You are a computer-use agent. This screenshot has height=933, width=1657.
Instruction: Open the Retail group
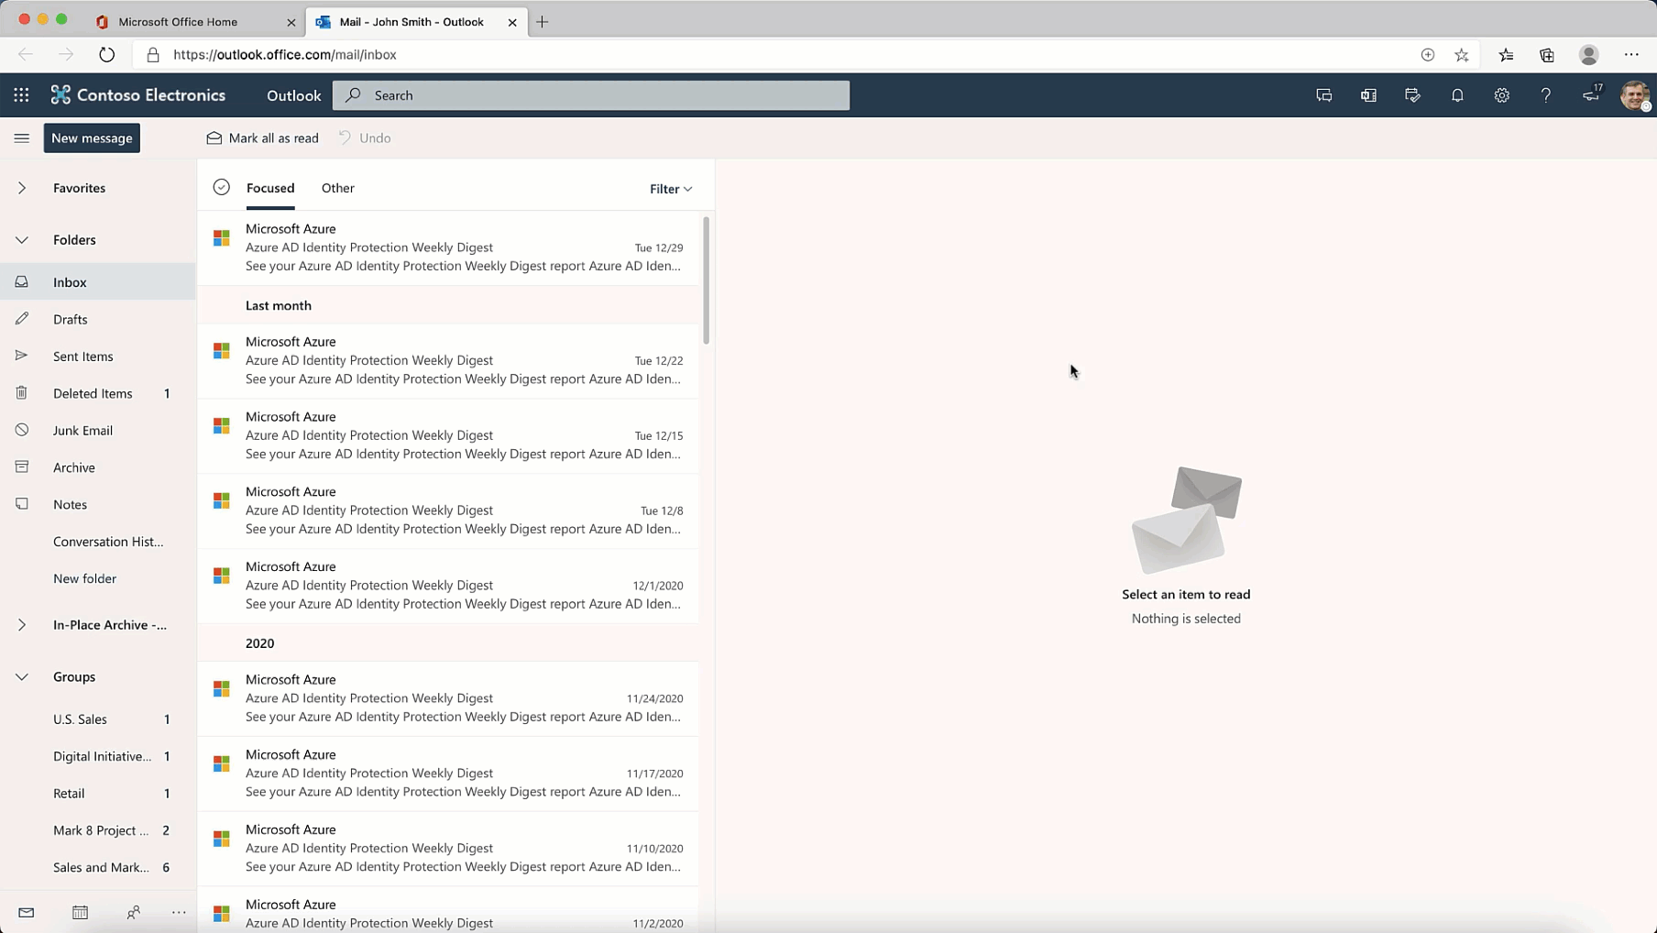coord(98,794)
